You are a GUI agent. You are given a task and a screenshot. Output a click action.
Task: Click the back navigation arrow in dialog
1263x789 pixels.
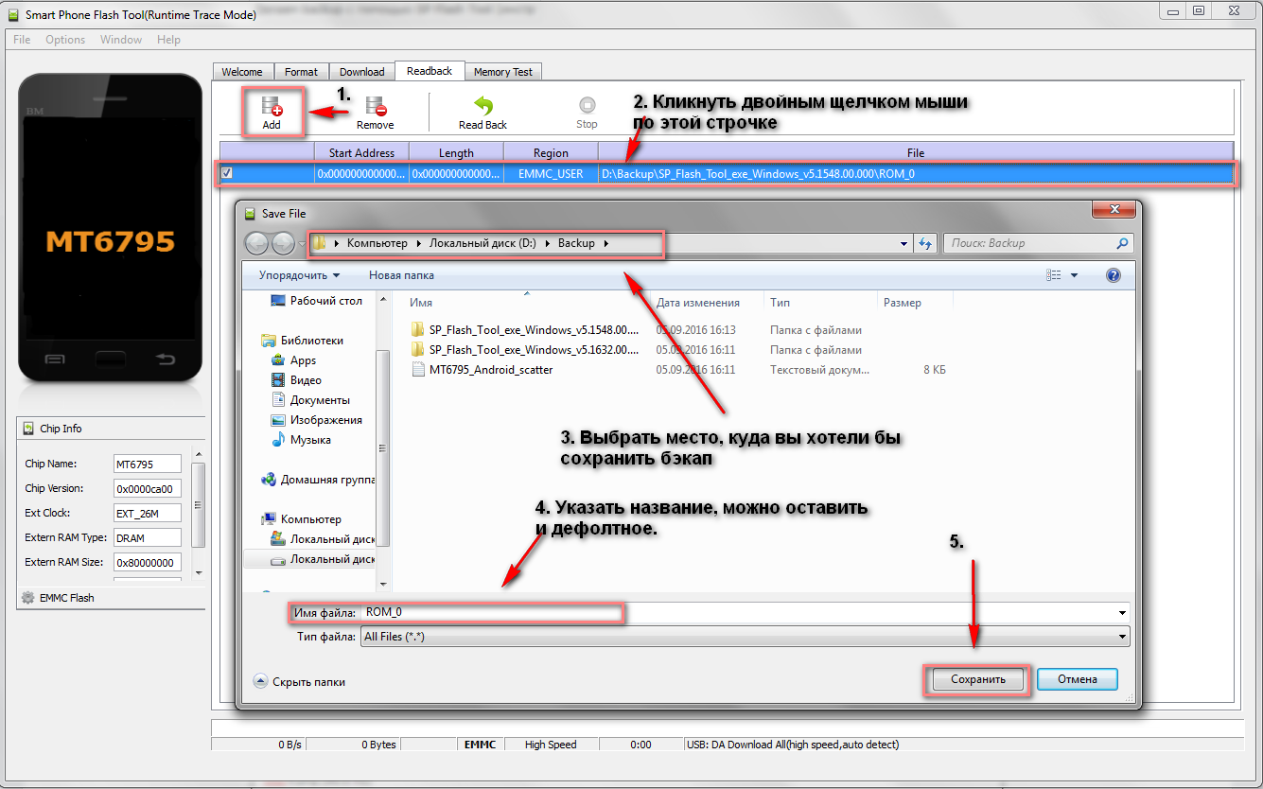[x=256, y=243]
